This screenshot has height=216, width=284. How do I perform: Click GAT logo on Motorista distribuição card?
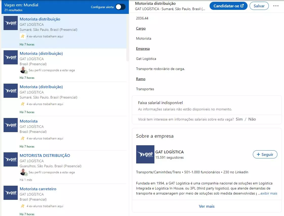tap(11, 23)
